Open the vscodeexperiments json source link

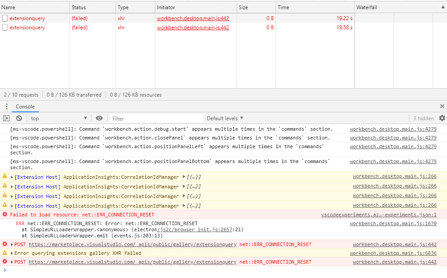tap(379, 215)
